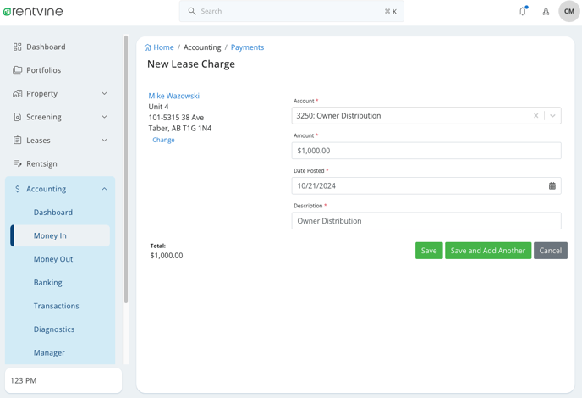Image resolution: width=582 pixels, height=398 pixels.
Task: Expand the Screening sidebar section
Action: [60, 117]
